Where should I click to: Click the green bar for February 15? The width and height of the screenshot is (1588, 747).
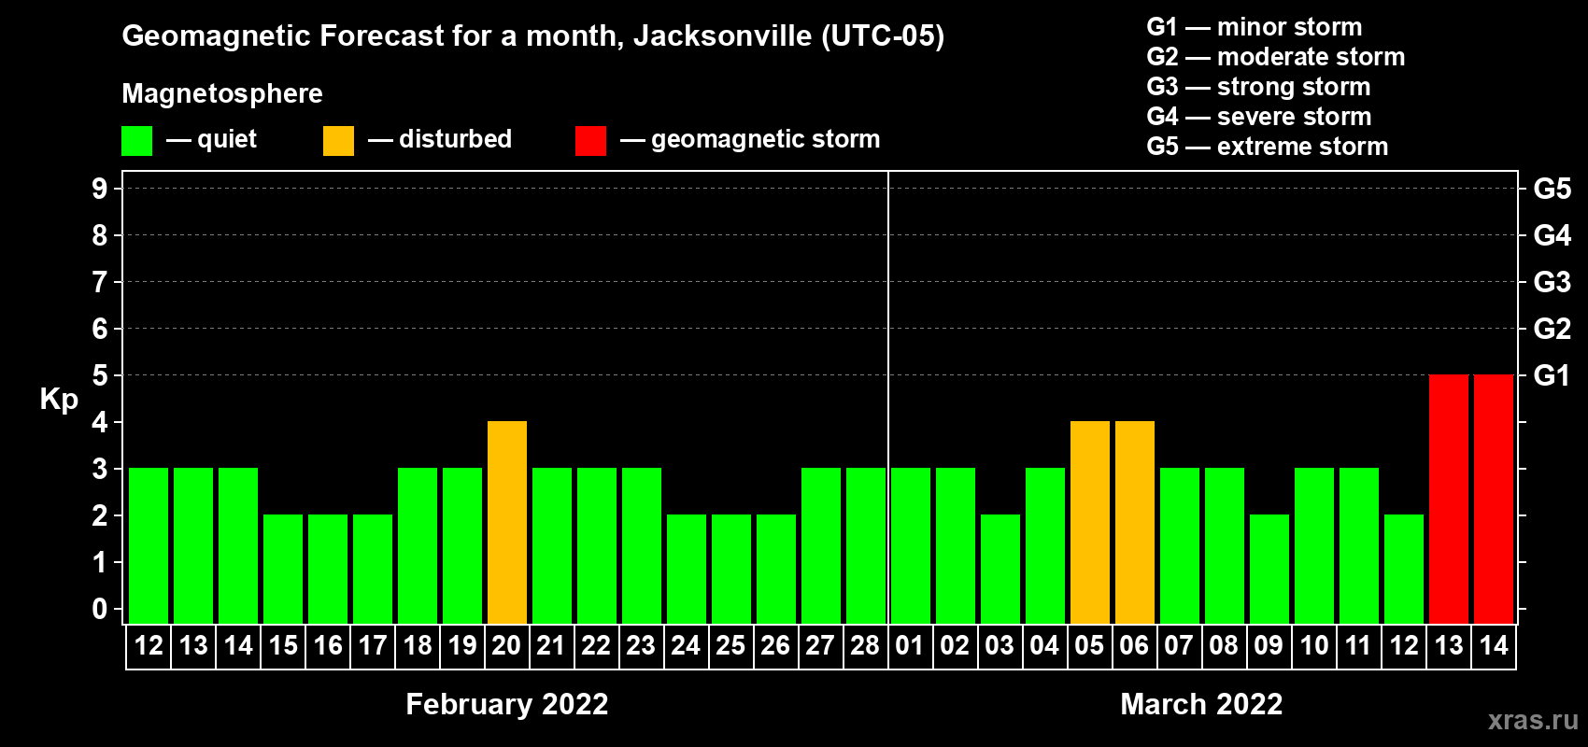[x=283, y=569]
